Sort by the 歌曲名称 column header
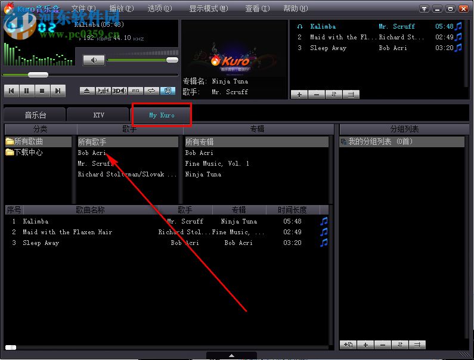This screenshot has height=360, width=474. coord(91,210)
